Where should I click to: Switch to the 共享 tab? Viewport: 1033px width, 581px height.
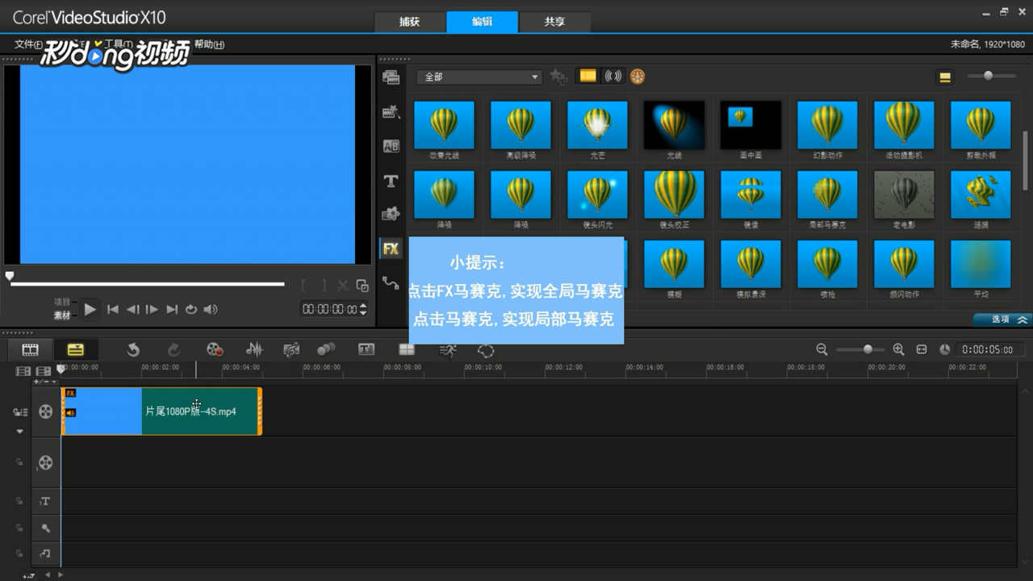[x=554, y=22]
